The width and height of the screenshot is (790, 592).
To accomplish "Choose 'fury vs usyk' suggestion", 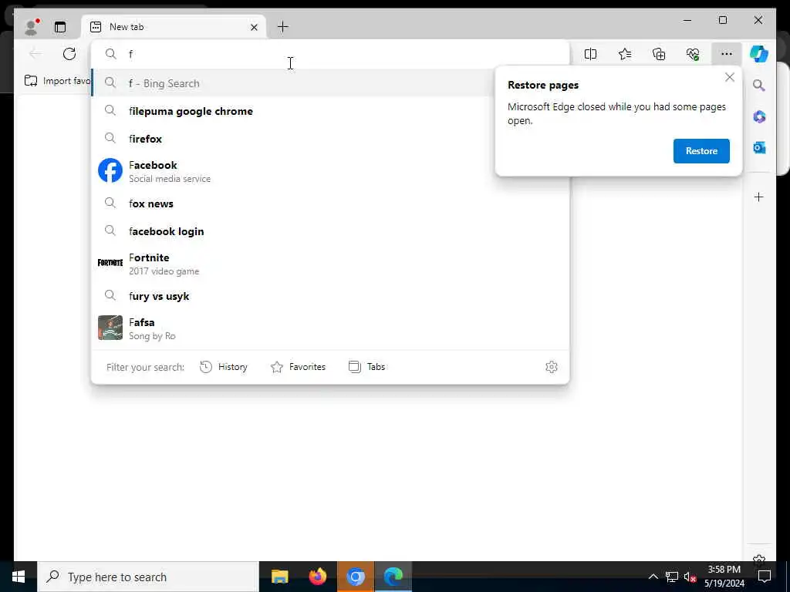I will pos(330,296).
